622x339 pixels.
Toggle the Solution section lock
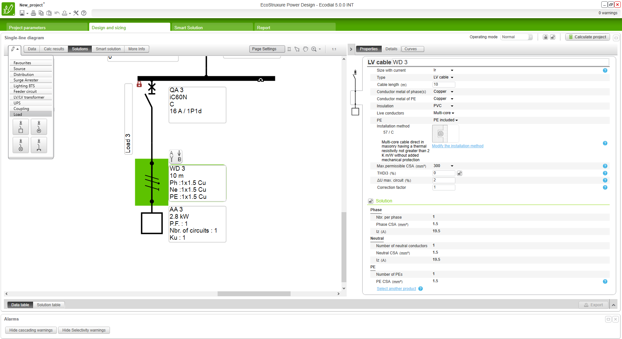click(x=371, y=201)
